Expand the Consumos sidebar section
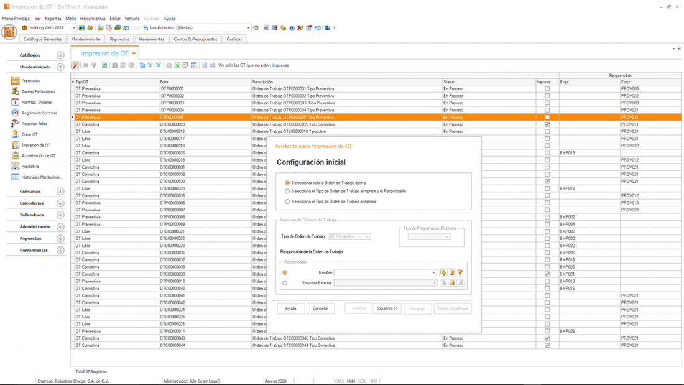This screenshot has width=684, height=385. [60, 192]
